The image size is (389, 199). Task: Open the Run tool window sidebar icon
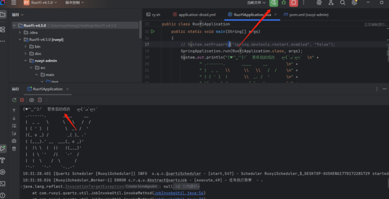tap(3, 149)
